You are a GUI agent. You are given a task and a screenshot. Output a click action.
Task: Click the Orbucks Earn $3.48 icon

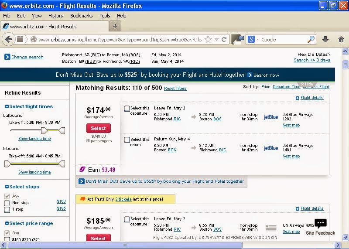point(82,169)
